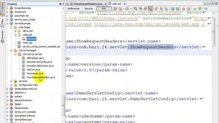Select the solitare project
The width and height of the screenshot is (219, 123).
click(x=18, y=96)
